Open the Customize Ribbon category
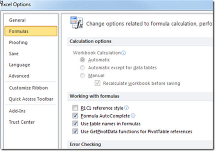 point(29,88)
